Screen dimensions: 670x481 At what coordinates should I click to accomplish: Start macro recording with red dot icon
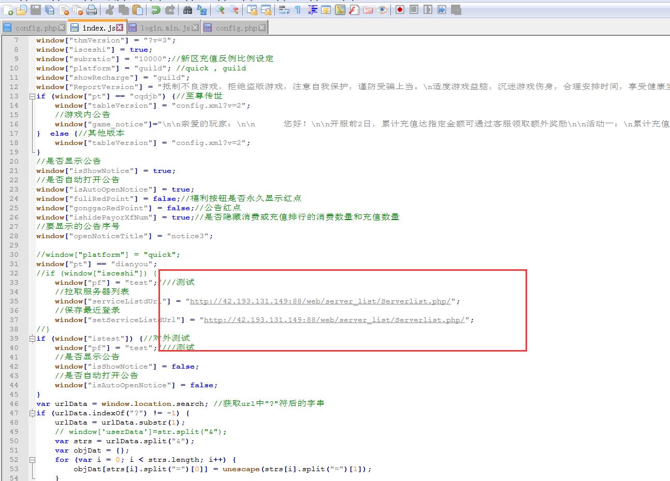coord(400,10)
